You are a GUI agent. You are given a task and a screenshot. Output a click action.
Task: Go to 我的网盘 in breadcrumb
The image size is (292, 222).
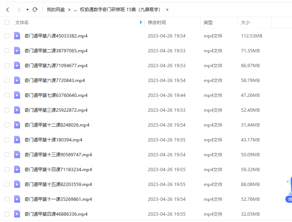55,10
